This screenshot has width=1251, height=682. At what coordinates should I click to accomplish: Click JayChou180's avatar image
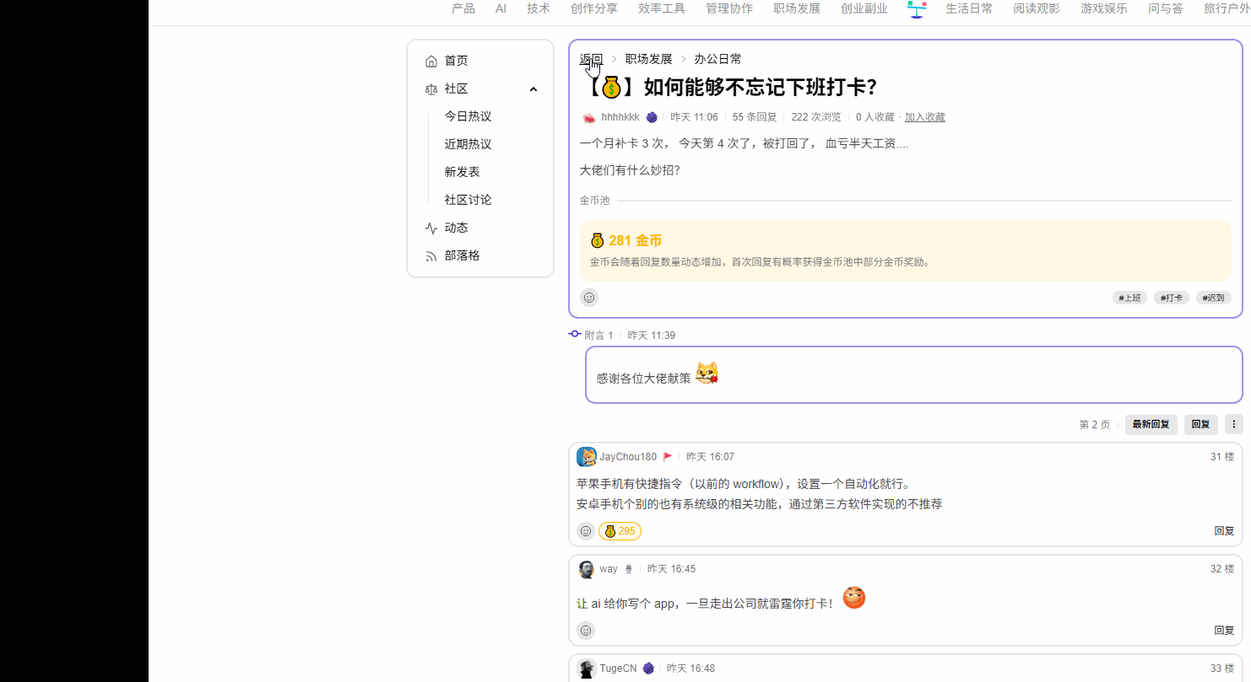tap(587, 457)
